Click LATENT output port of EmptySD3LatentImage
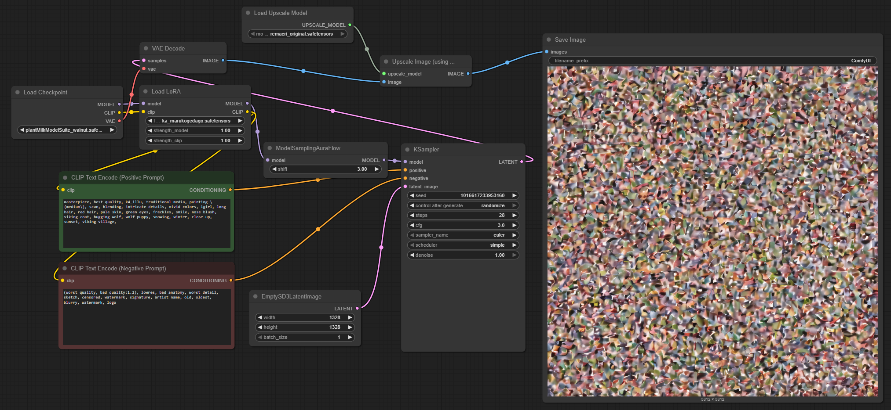The height and width of the screenshot is (410, 891). 357,309
